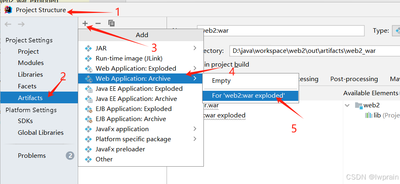Click the Output directory path field

click(314, 50)
